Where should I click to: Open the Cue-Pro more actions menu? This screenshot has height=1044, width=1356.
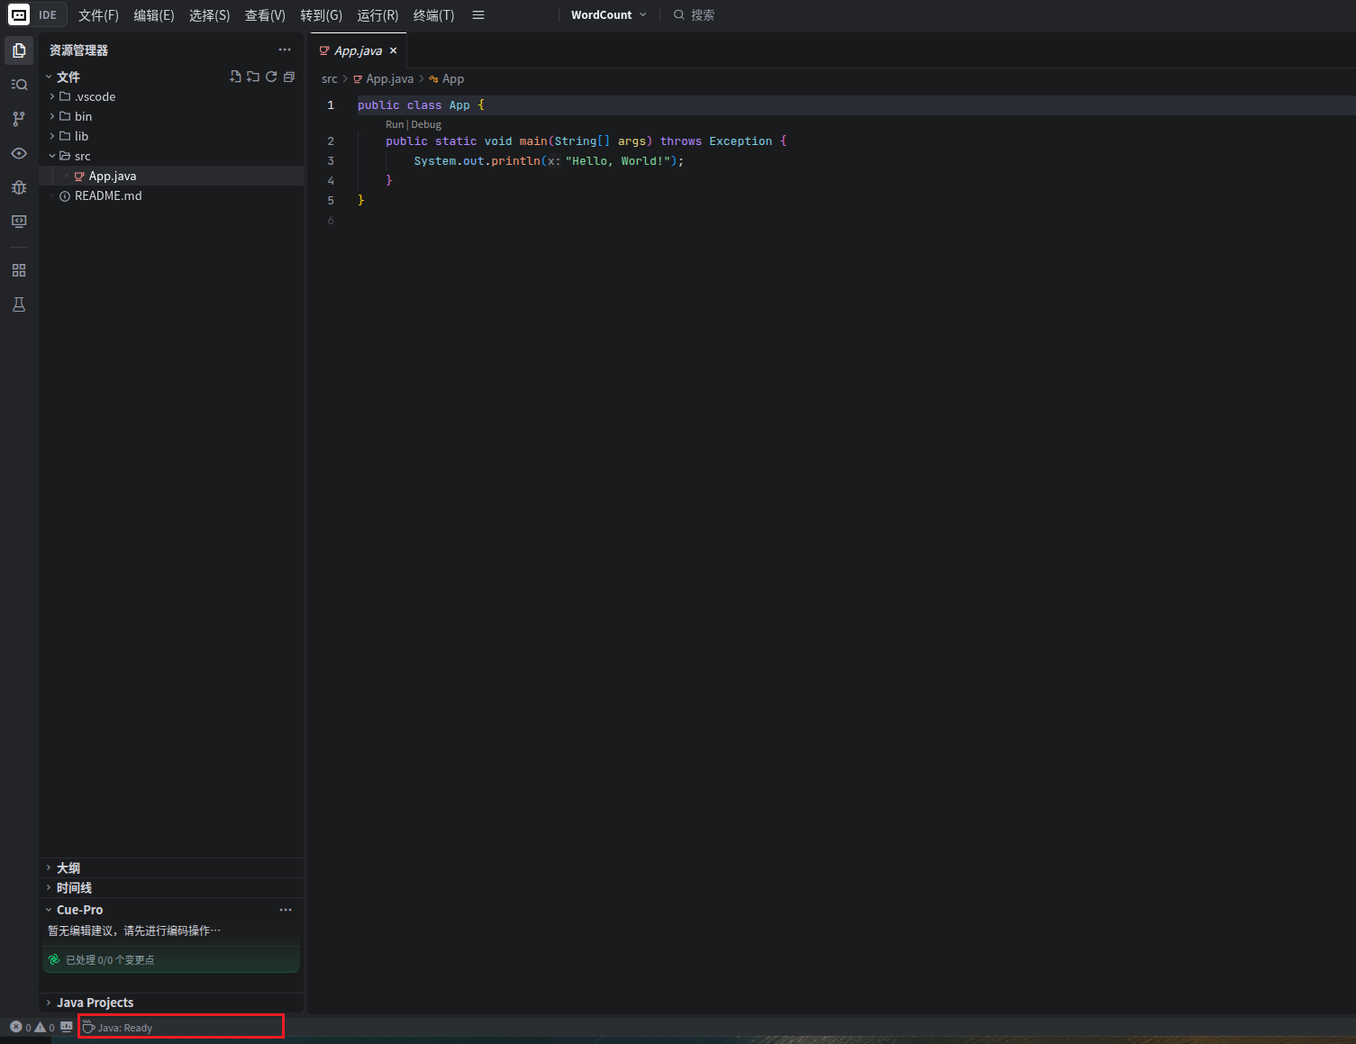coord(286,910)
